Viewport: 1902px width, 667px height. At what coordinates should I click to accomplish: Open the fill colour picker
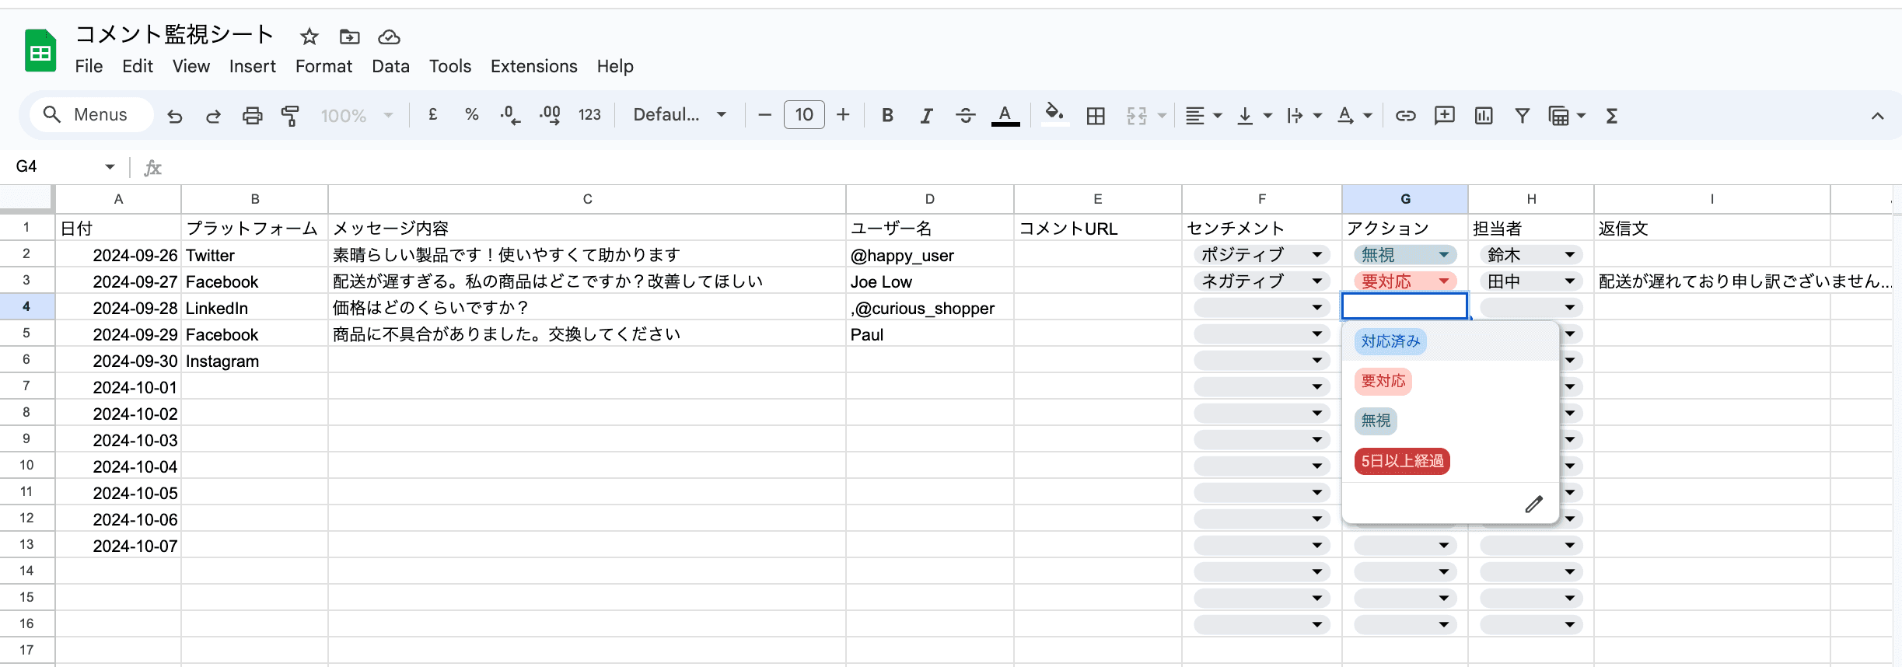[1054, 114]
